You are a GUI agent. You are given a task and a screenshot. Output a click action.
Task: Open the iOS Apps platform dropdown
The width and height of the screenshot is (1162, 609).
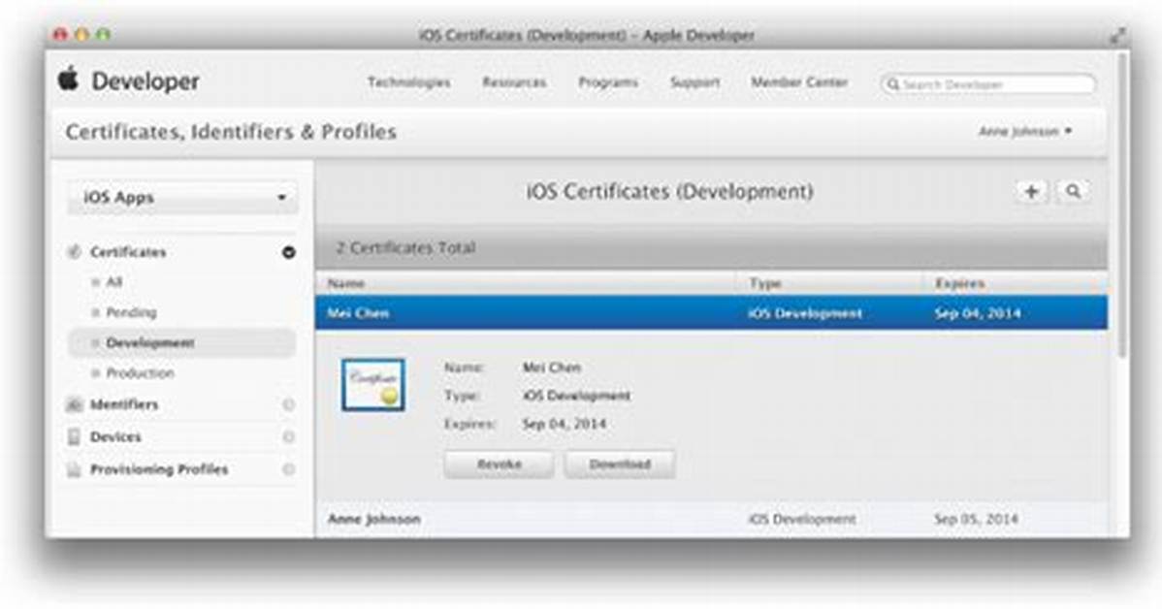point(182,198)
